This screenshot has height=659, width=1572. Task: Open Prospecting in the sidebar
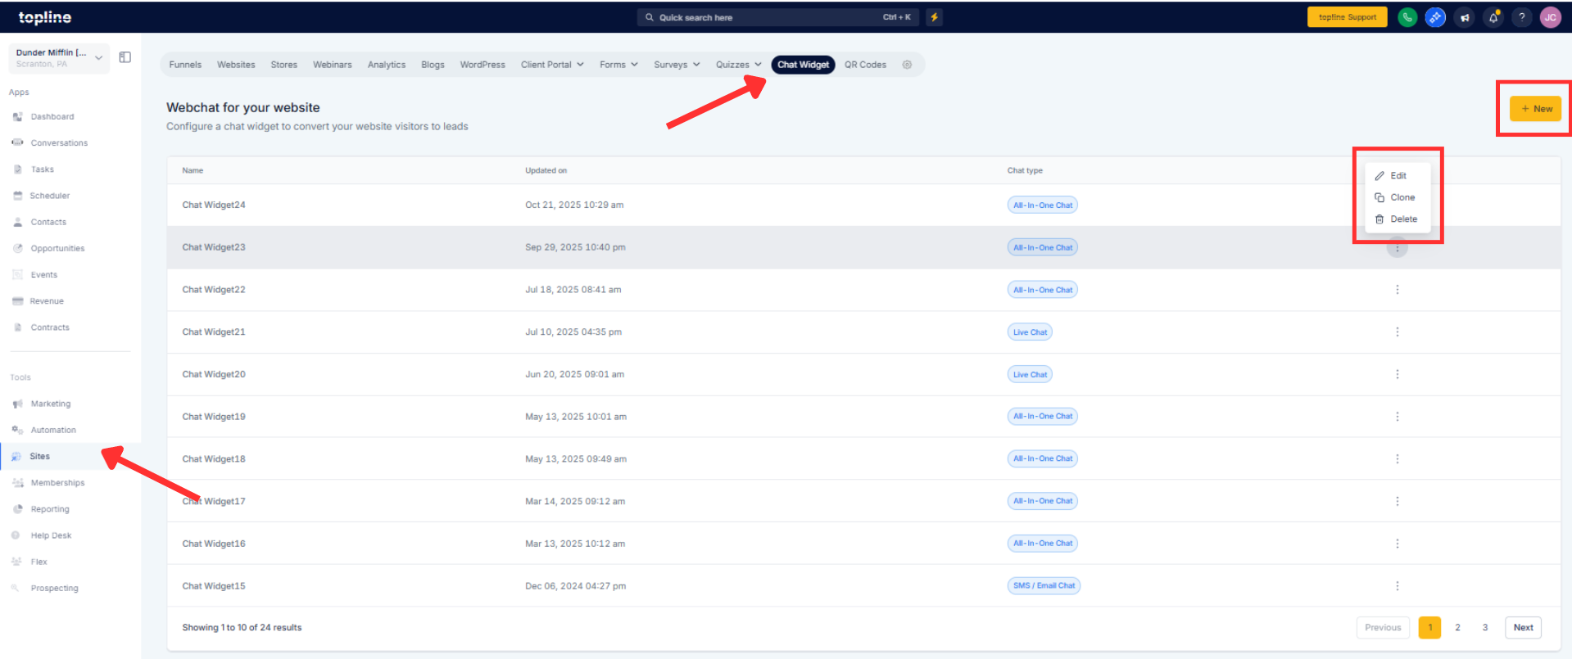click(54, 588)
